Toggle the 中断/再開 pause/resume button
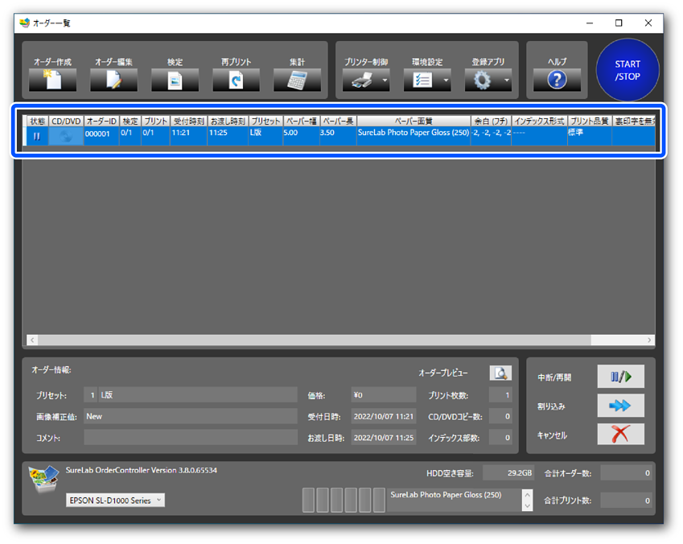This screenshot has height=544, width=683. (620, 377)
